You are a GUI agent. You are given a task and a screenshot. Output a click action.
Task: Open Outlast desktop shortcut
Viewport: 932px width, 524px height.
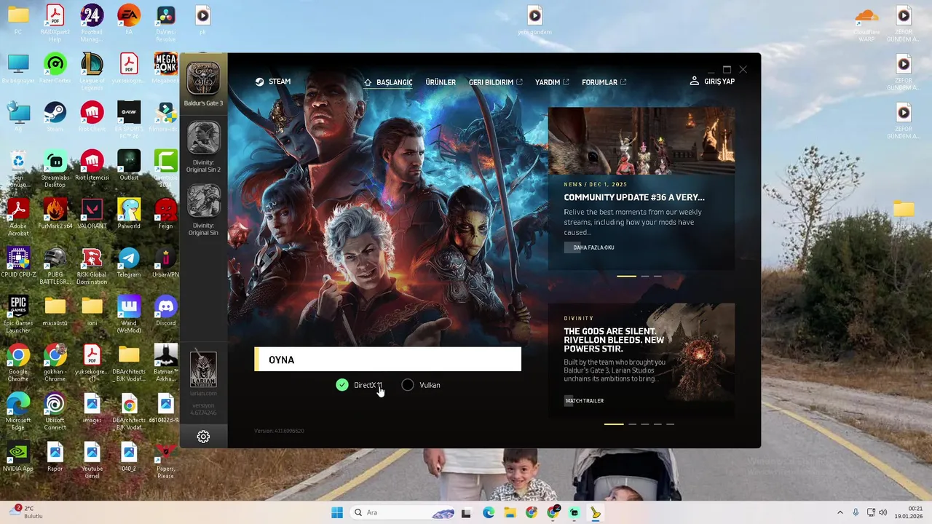click(x=129, y=164)
